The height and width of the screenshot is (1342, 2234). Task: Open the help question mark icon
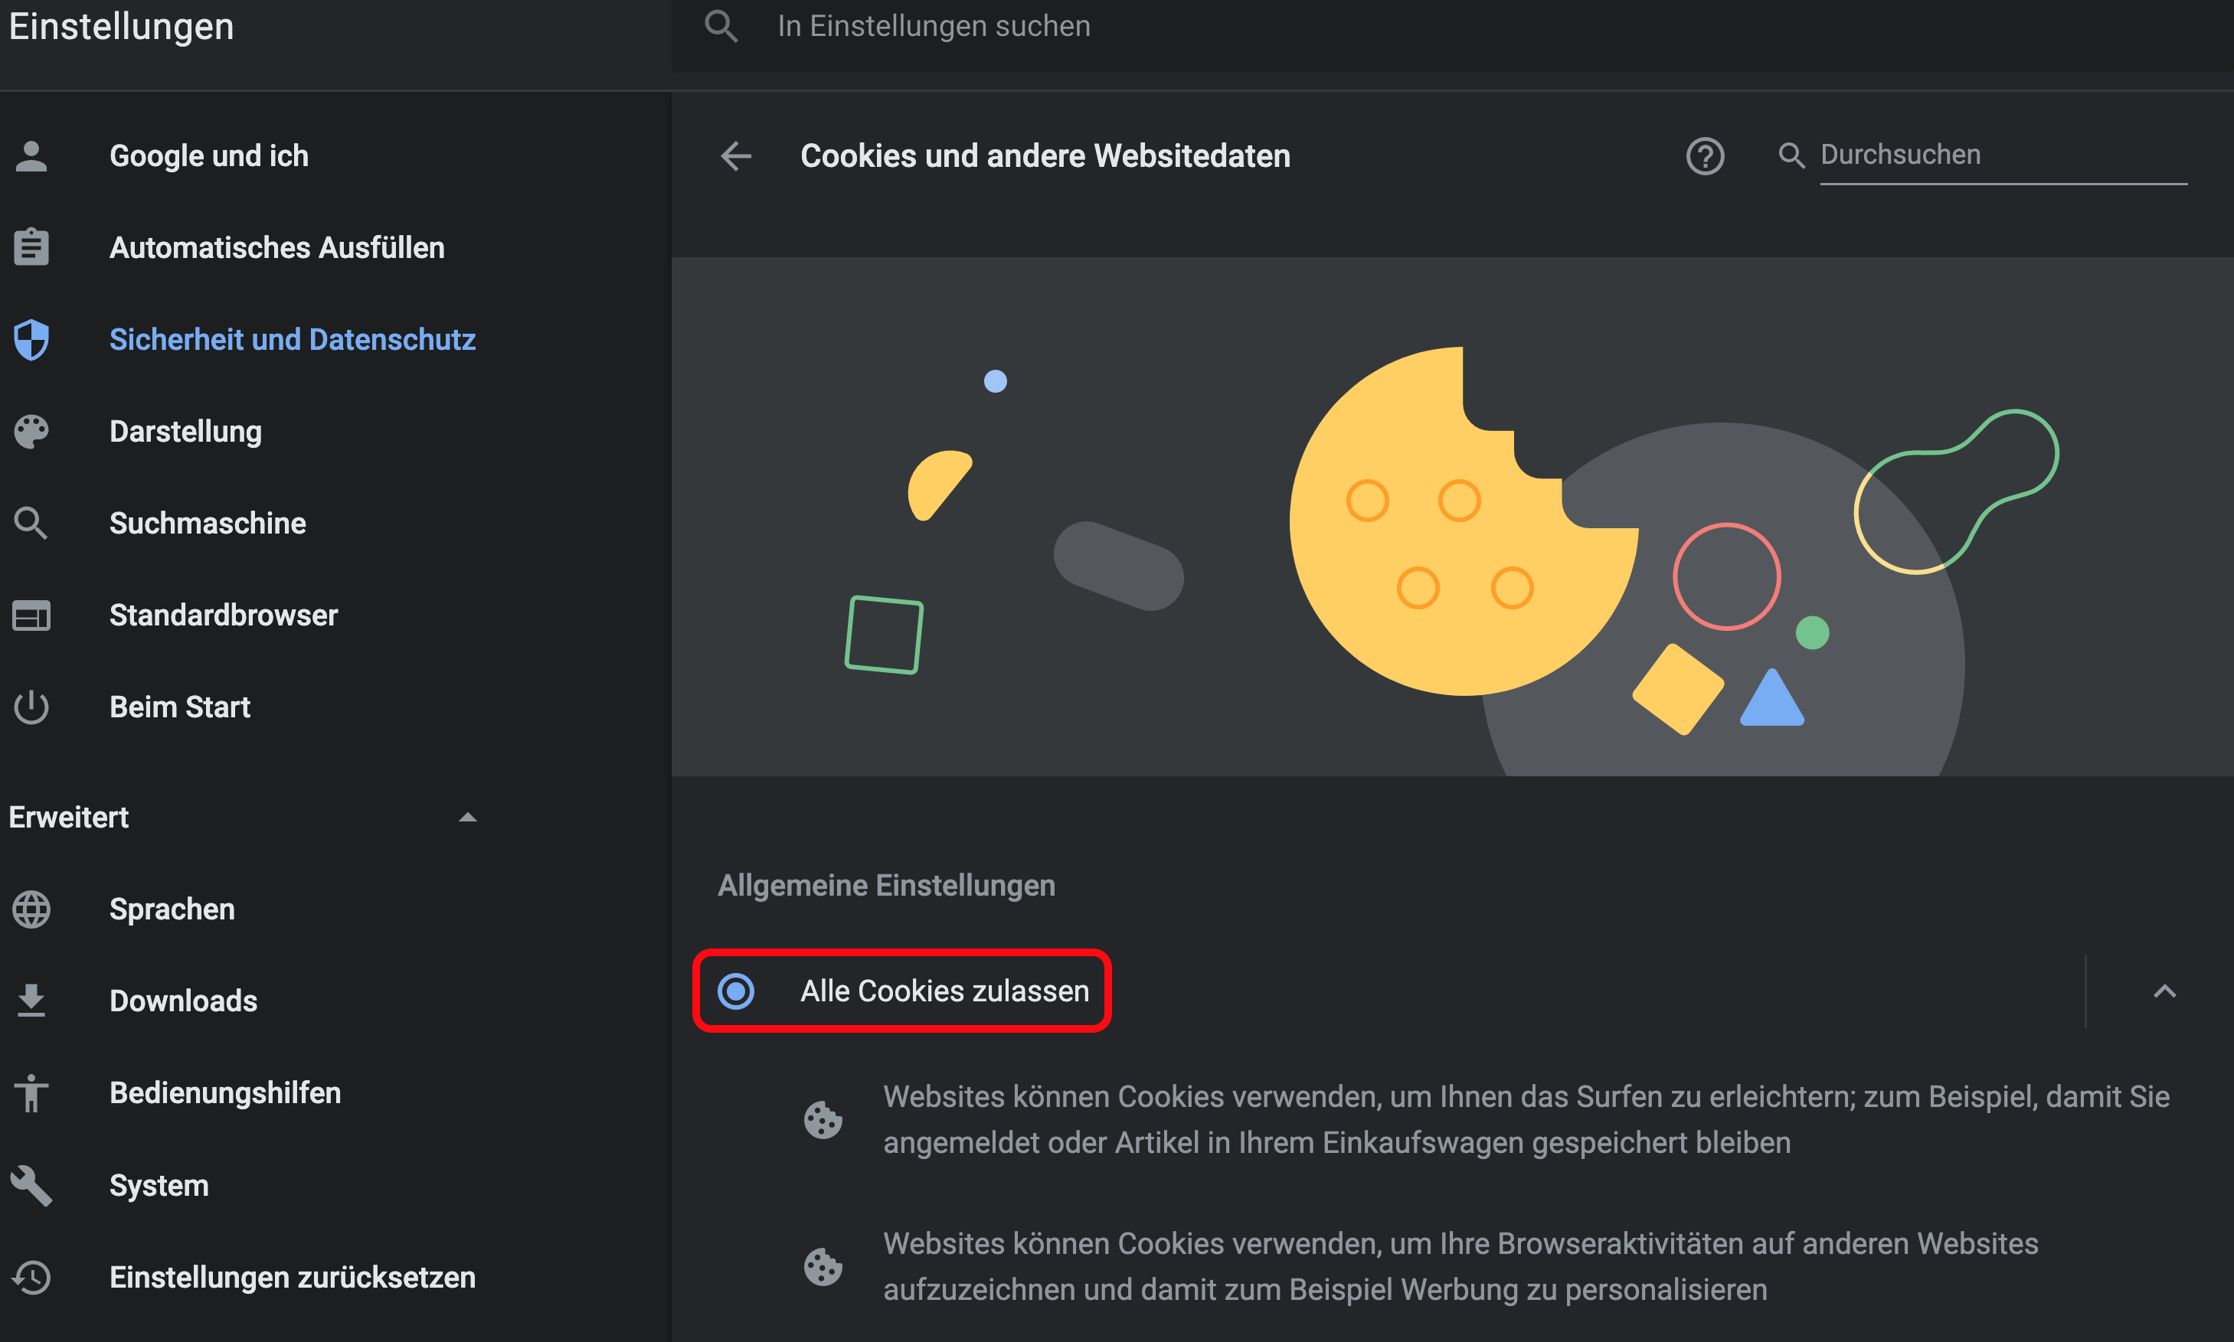(x=1705, y=155)
